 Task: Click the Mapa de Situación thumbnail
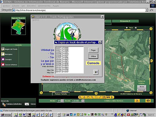coord(18,27)
